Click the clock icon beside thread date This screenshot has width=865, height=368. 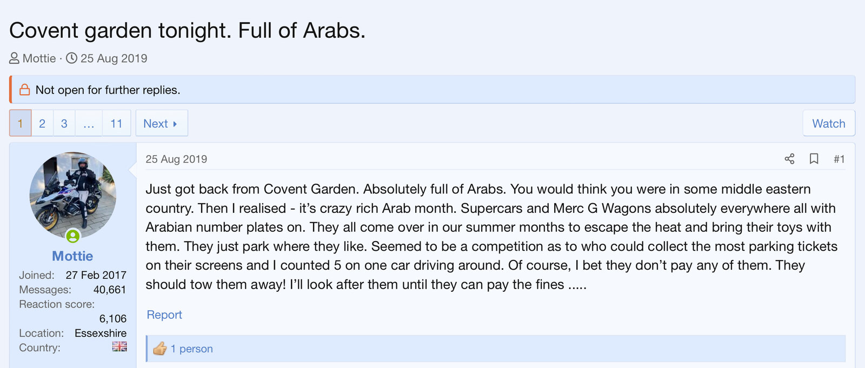[71, 58]
